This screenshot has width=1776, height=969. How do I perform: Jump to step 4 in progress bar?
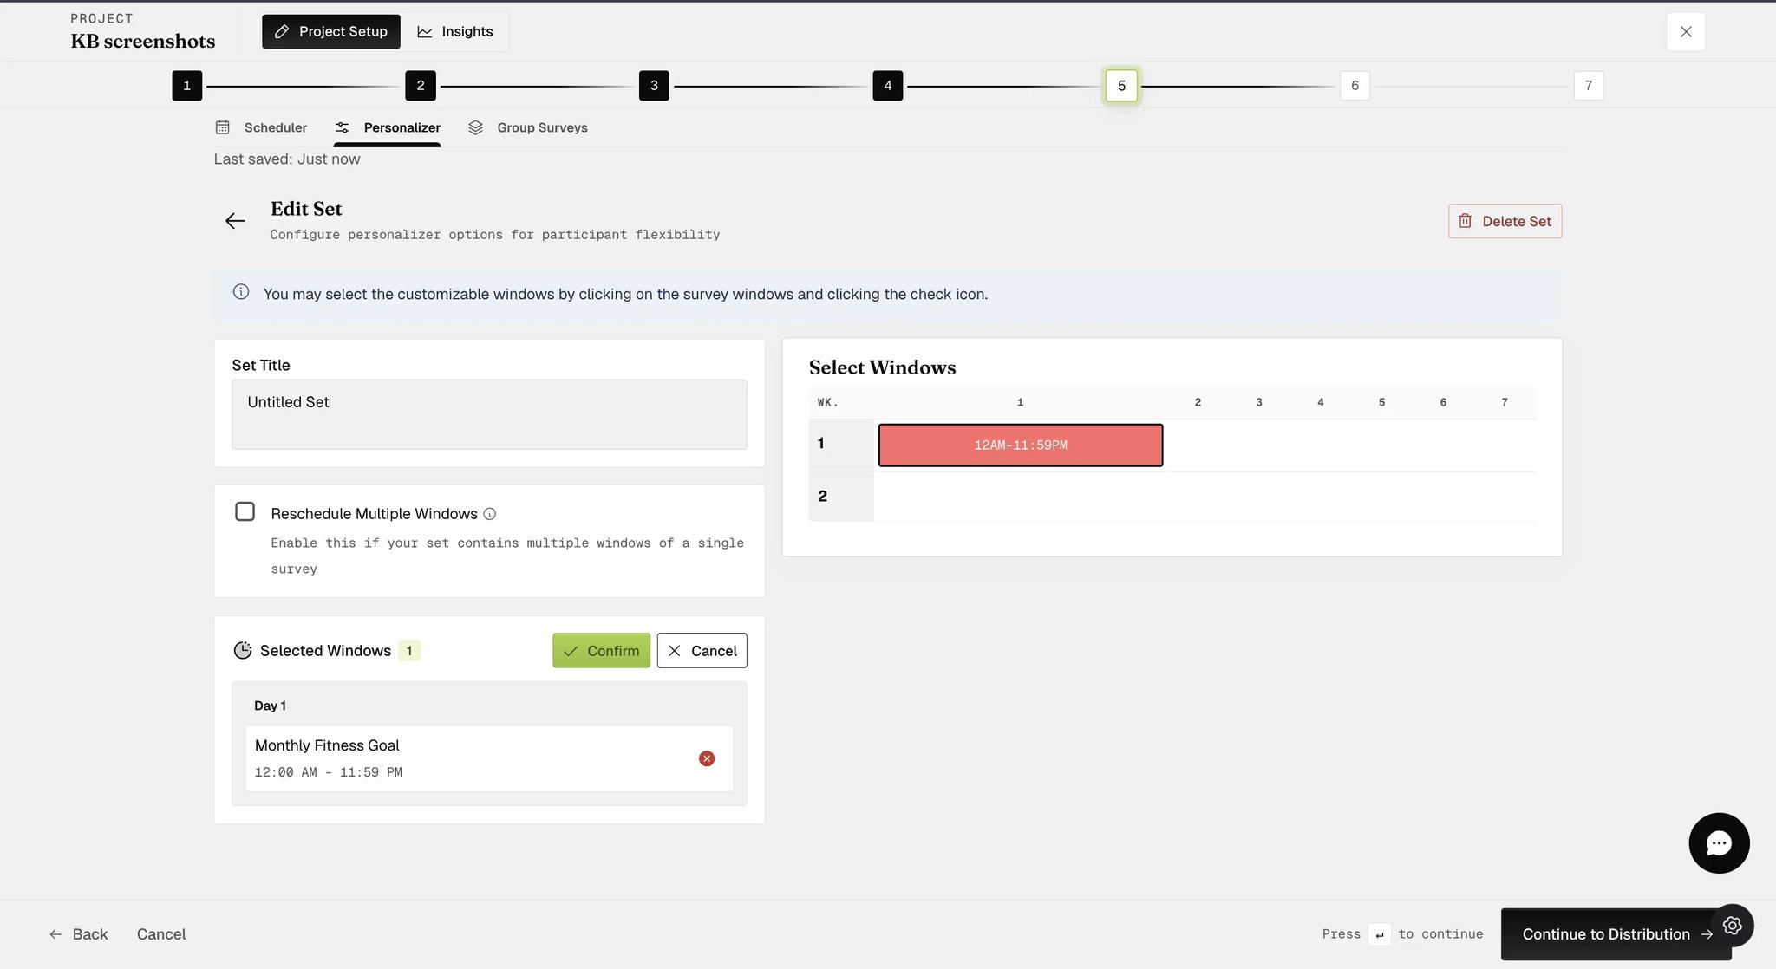[888, 86]
